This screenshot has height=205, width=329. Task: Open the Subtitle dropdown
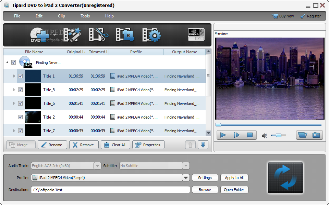pos(186,166)
